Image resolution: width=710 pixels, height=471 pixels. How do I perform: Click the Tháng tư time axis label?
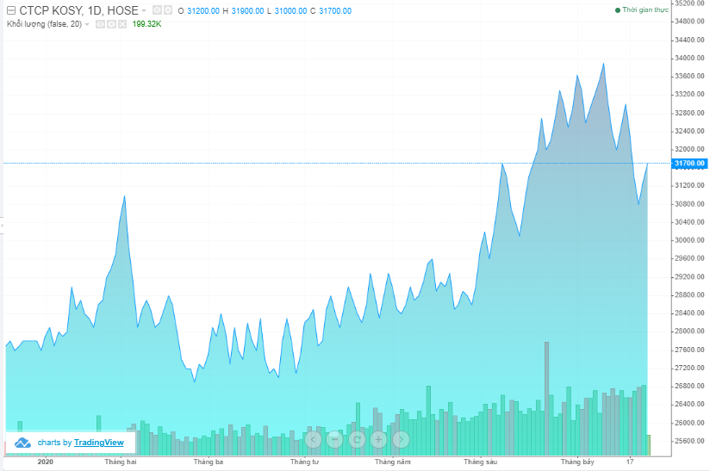coord(304,462)
